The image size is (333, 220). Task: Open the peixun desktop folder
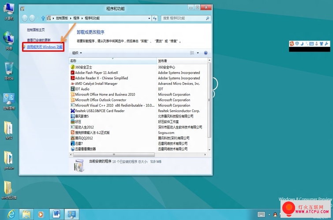[x=9, y=160]
